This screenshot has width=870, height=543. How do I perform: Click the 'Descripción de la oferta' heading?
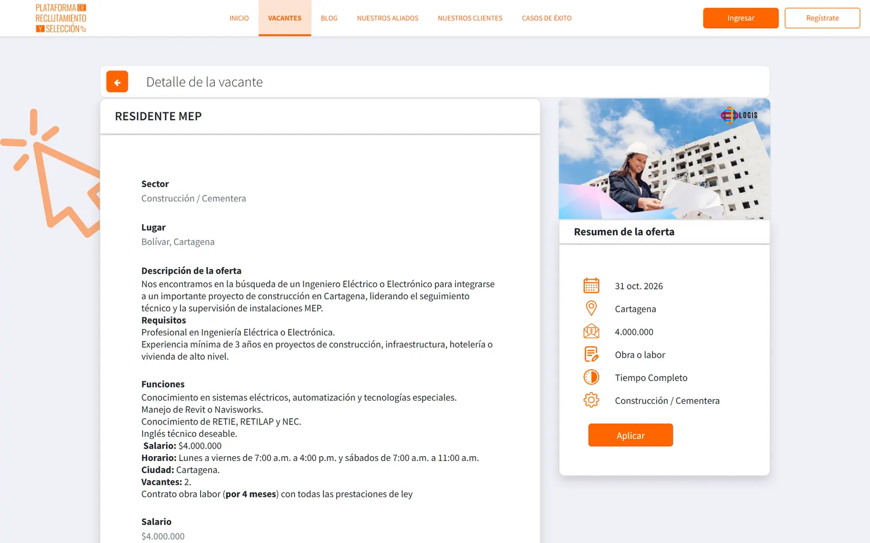tap(191, 270)
